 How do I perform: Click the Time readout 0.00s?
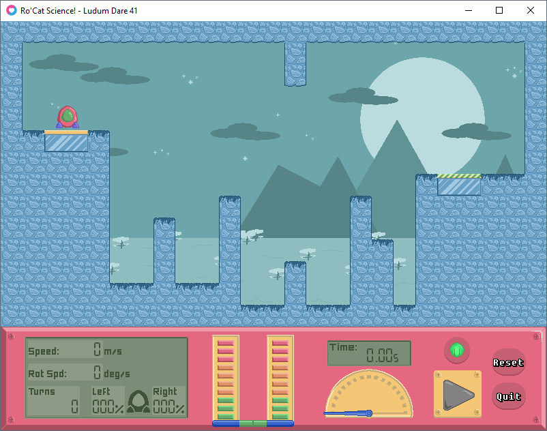coord(369,353)
